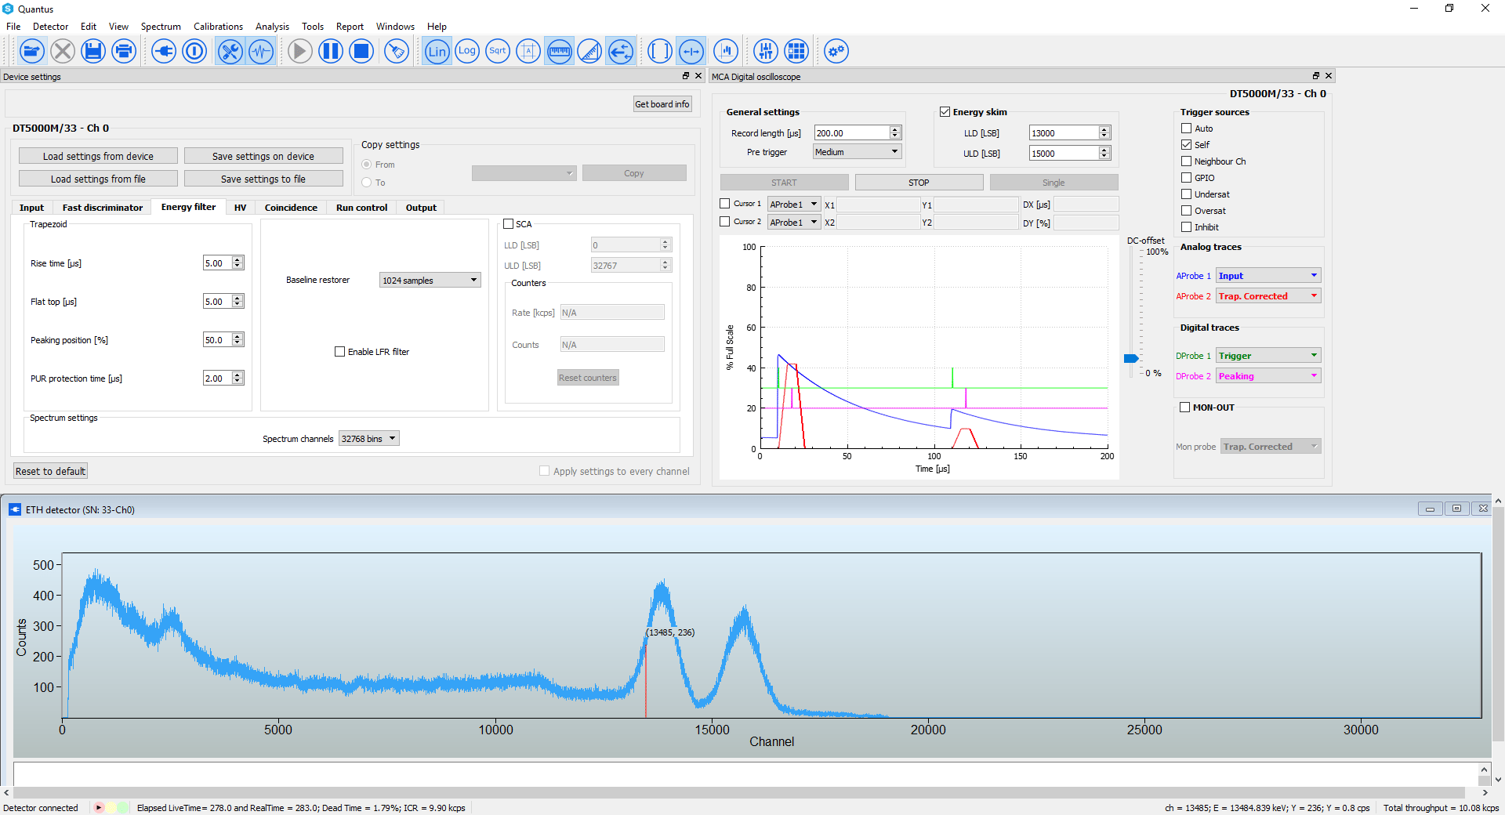This screenshot has width=1505, height=815.
Task: Expand the Spectrum channels dropdown
Action: coord(369,439)
